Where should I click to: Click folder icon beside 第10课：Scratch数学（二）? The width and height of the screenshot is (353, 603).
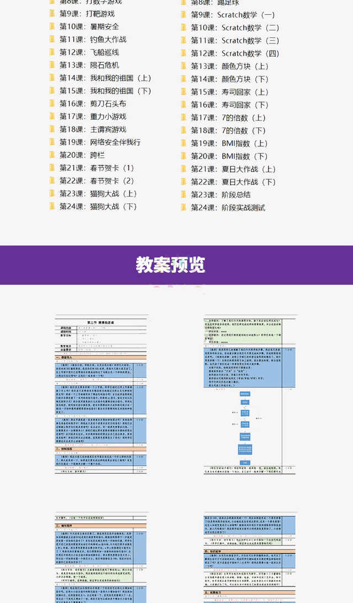click(x=184, y=28)
